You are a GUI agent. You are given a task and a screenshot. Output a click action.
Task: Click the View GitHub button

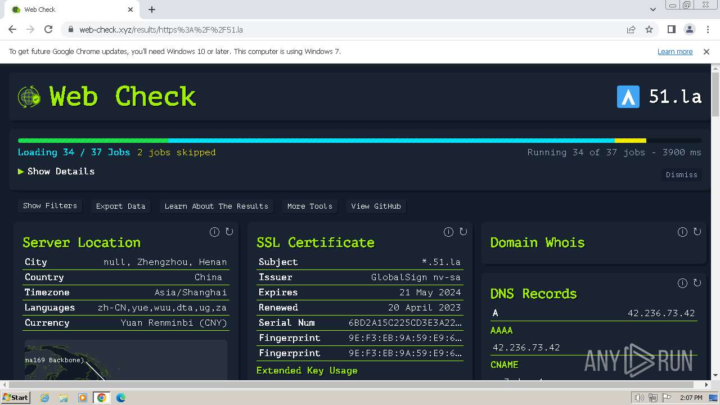coord(376,206)
